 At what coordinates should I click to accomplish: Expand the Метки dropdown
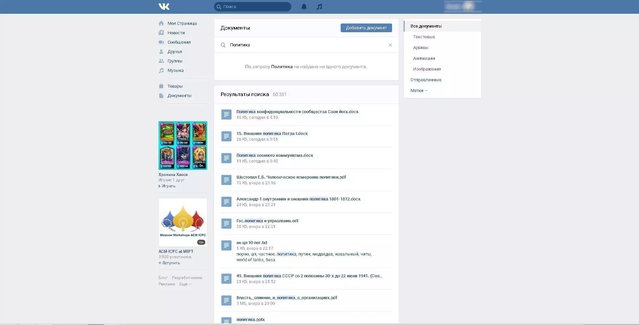coord(419,91)
